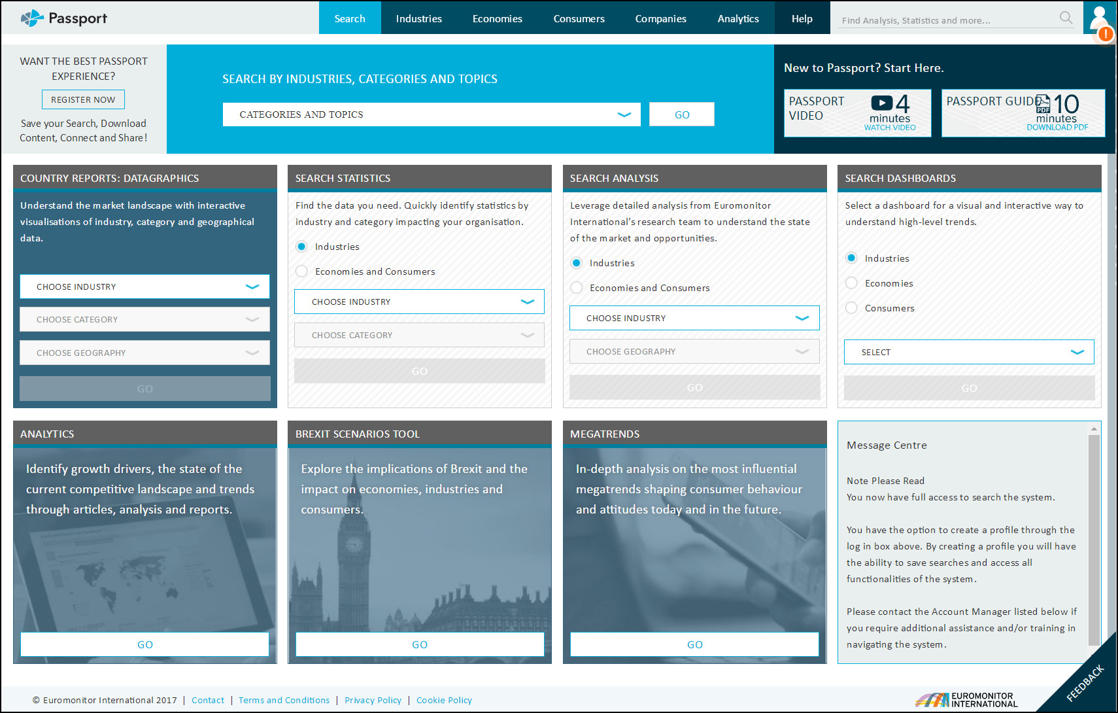Open Choose Geography in Search Analysis
This screenshot has height=713, width=1118.
point(694,351)
